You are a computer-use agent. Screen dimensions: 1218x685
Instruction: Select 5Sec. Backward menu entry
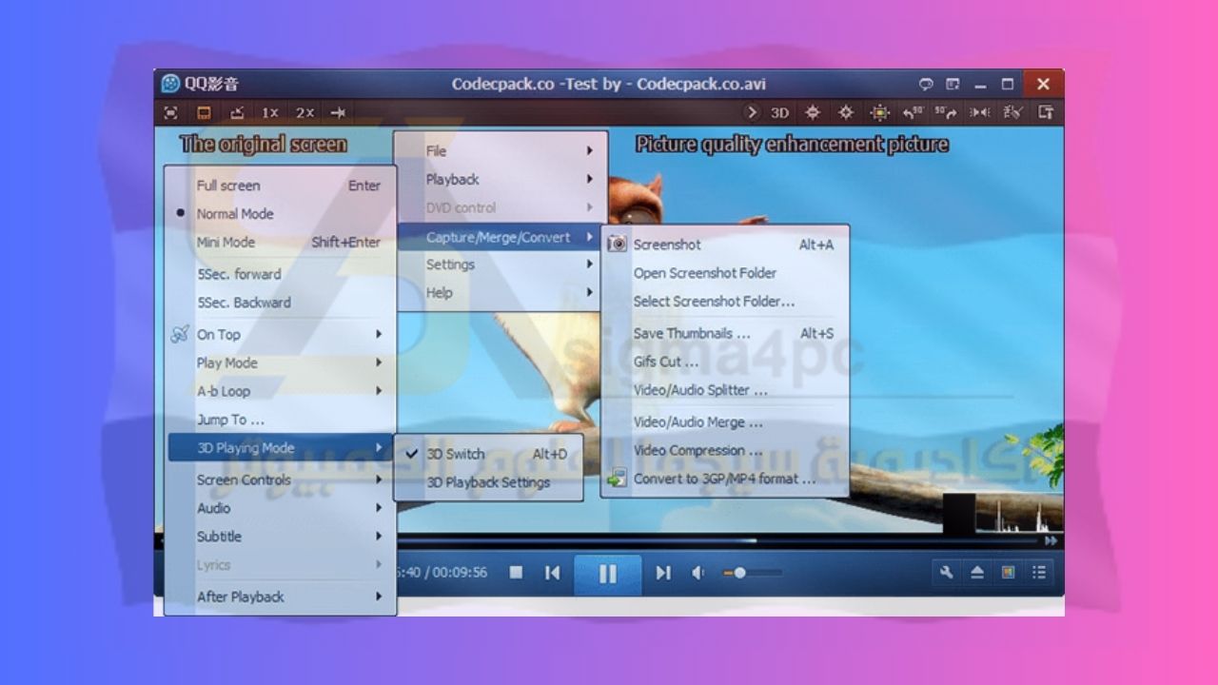[x=281, y=303]
